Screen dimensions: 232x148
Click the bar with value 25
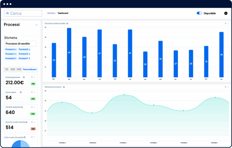click(145, 64)
